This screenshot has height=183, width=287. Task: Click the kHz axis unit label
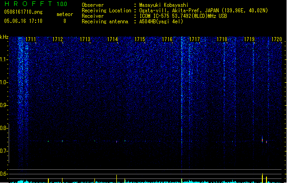click(4, 37)
